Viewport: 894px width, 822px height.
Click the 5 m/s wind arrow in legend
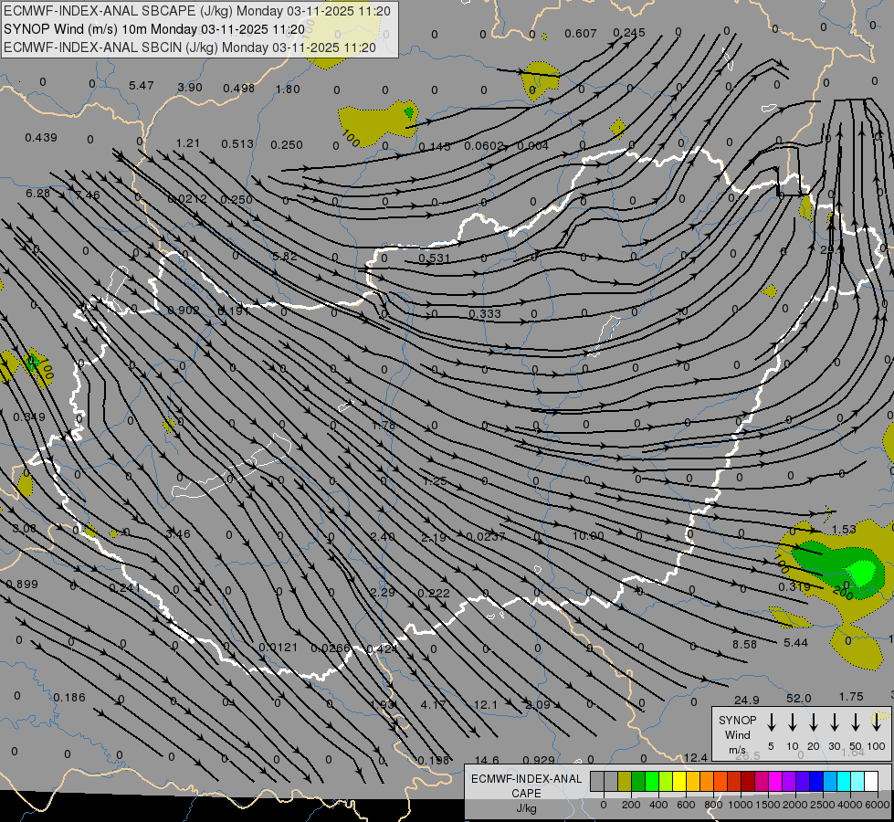pos(771,722)
